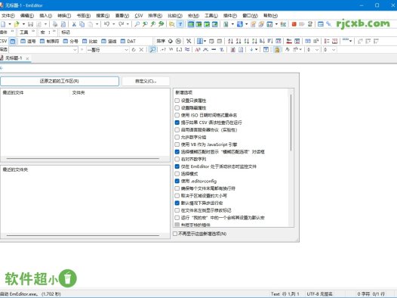Viewport: 397px width, 298px height.
Task: Click the 还原之前的工作区 button
Action: 60,81
